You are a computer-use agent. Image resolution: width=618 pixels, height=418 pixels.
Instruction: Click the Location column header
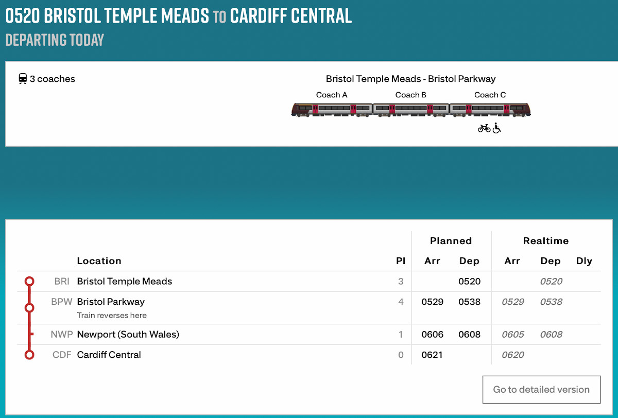[99, 261]
